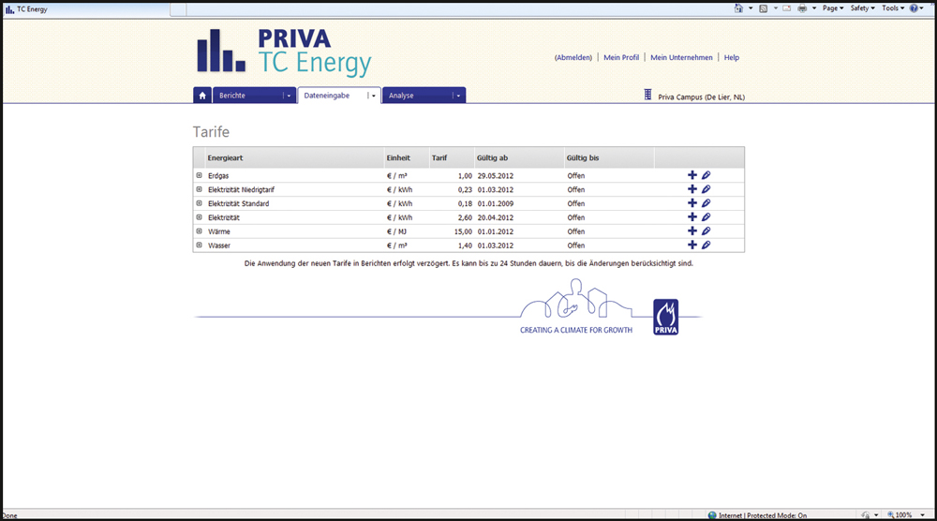Screen dimensions: 937x521
Task: Click the Einheit column header
Action: pyautogui.click(x=398, y=157)
